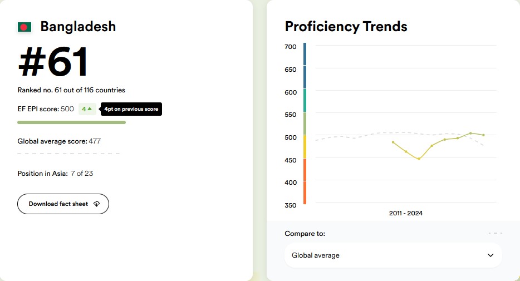Click the Bangladesh country heading
The width and height of the screenshot is (520, 281).
pyautogui.click(x=78, y=27)
